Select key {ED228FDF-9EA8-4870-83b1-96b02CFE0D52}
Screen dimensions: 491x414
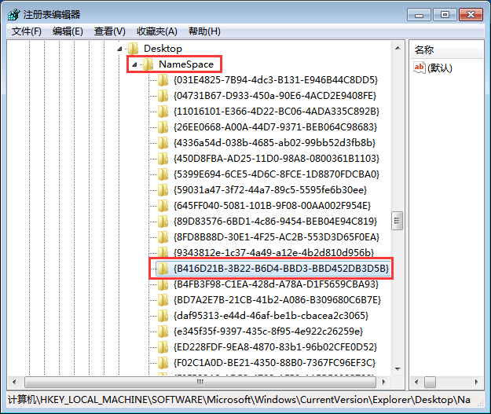coord(275,347)
